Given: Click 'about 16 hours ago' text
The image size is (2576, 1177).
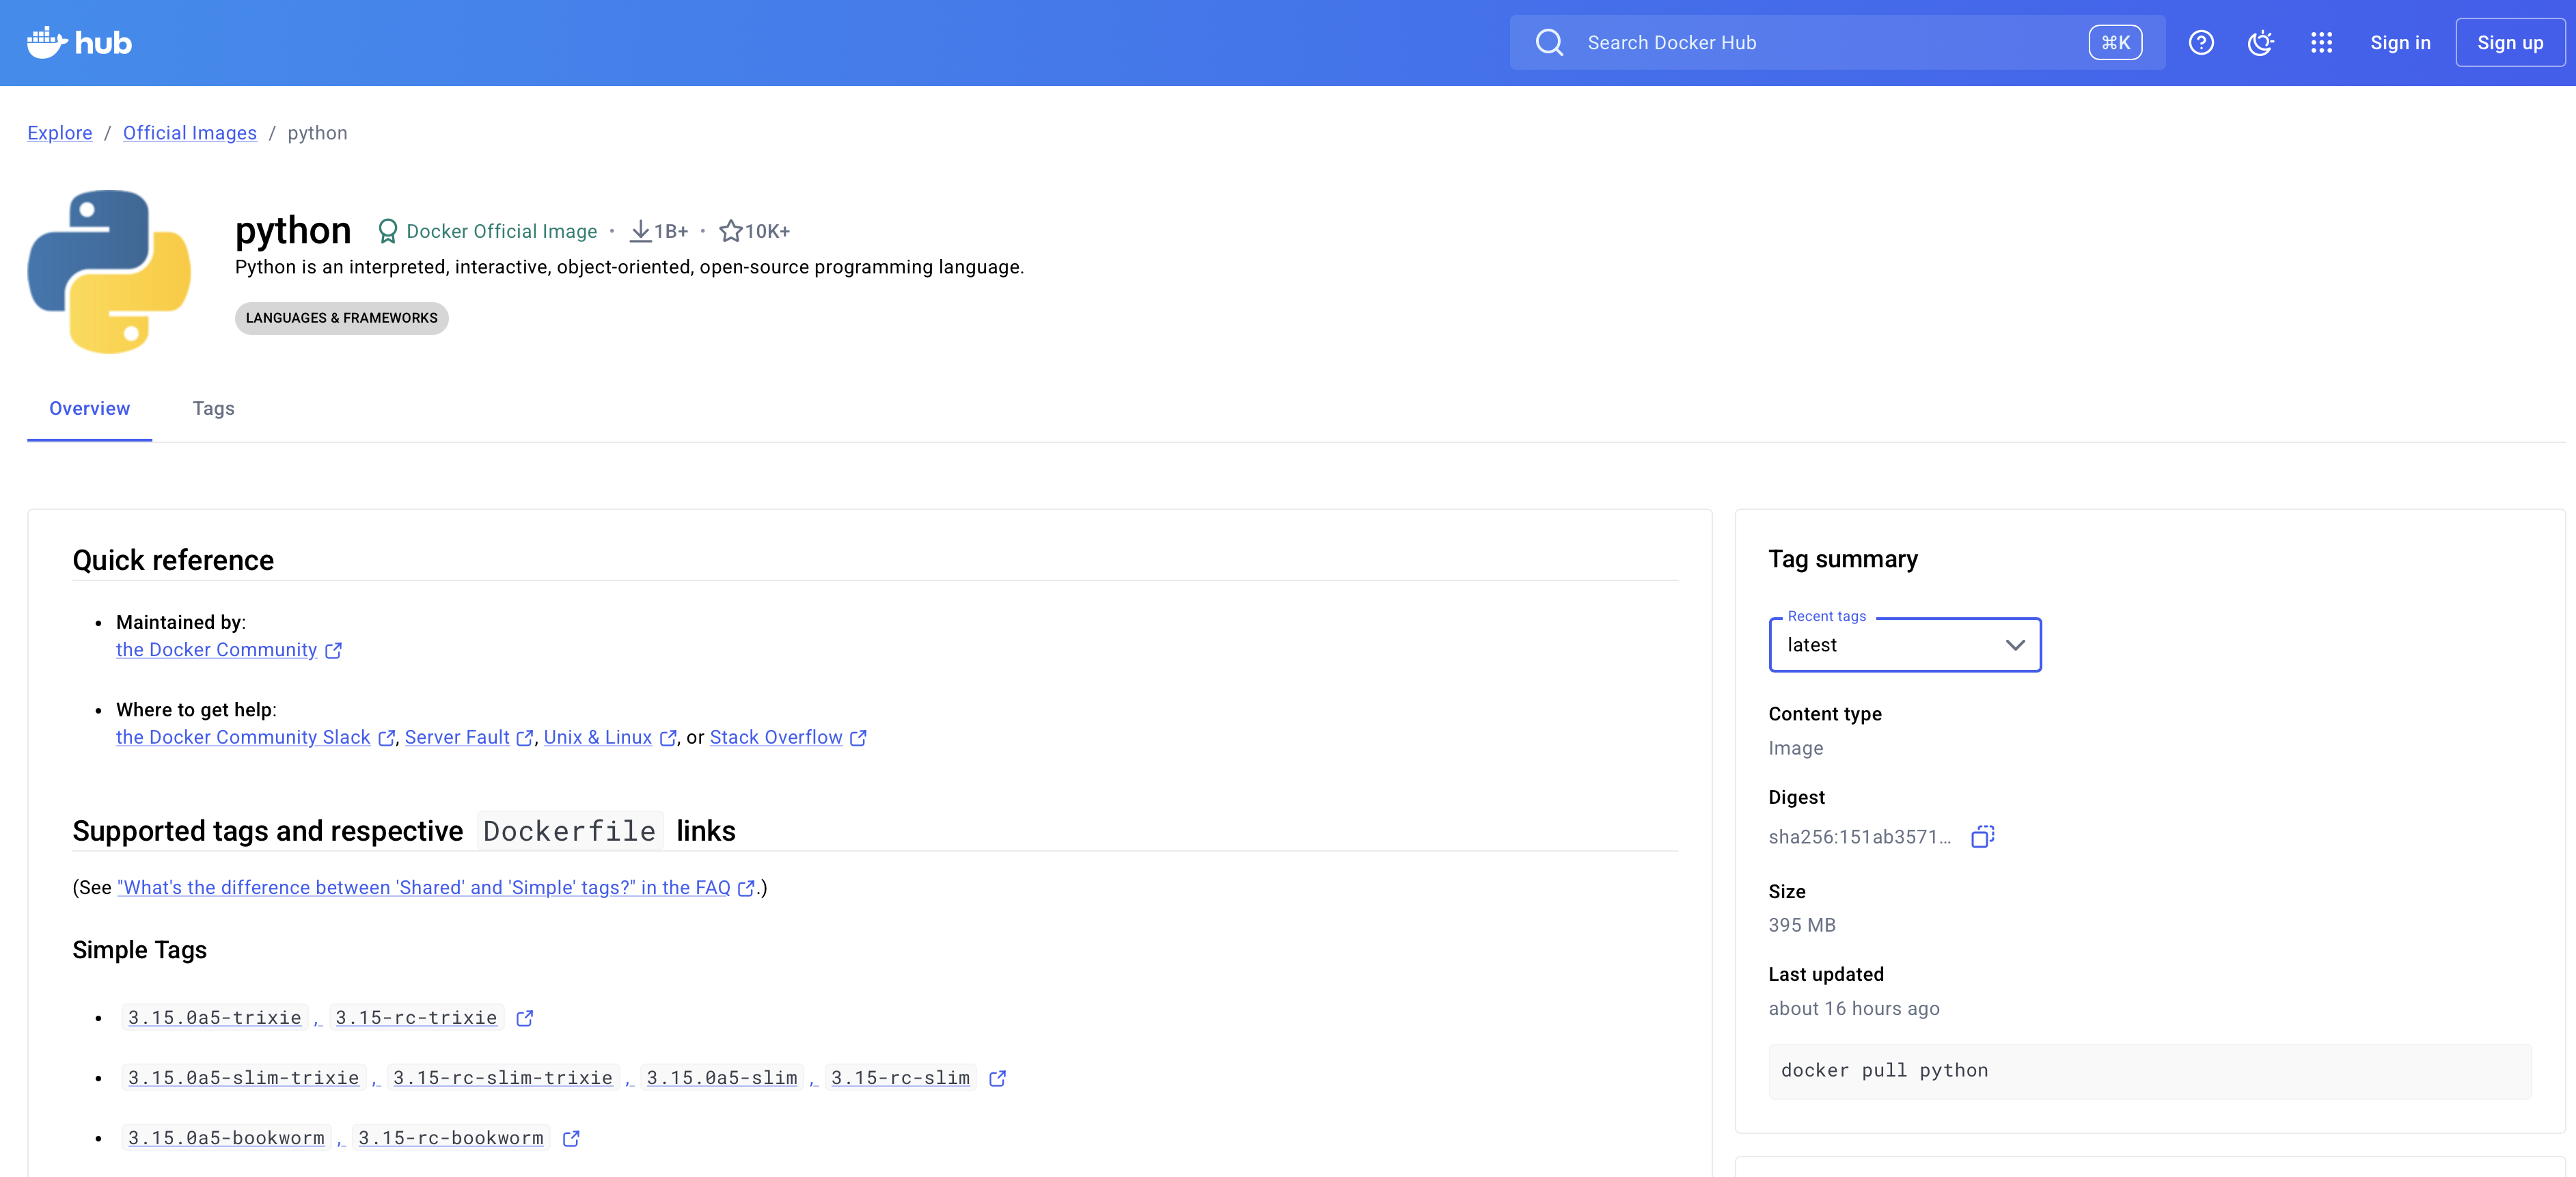Looking at the screenshot, I should coord(1854,1009).
